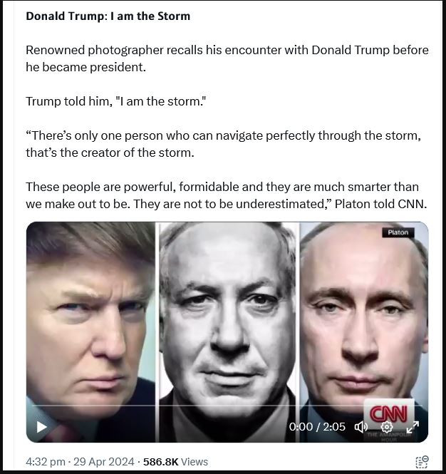Open the 4:32 pm 29 Apr 2024 timestamp link
The image size is (446, 474).
pos(80,462)
